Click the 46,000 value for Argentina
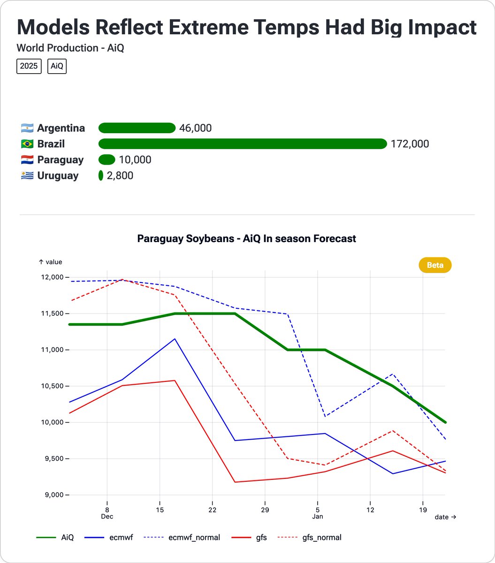 [x=196, y=128]
